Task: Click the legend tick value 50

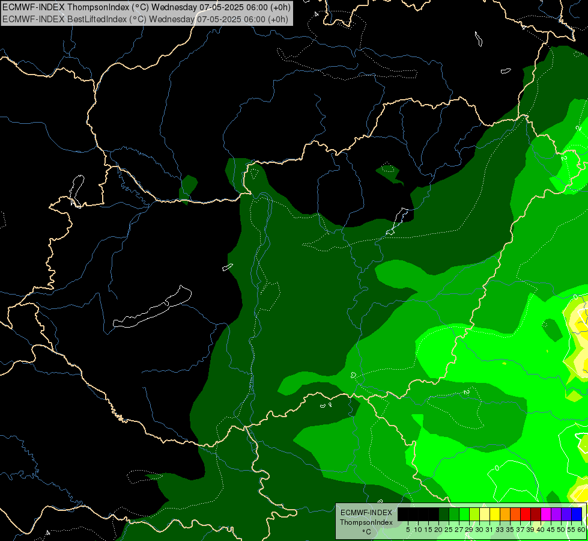Action: click(x=562, y=530)
